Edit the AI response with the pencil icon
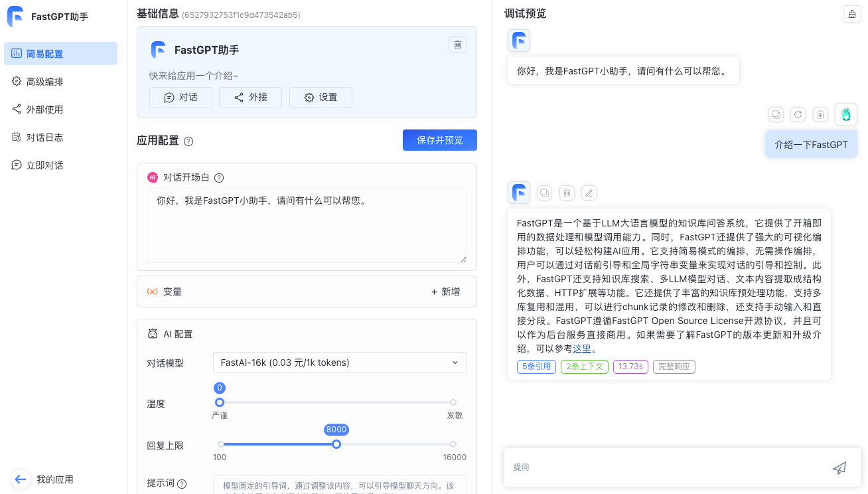The image size is (868, 494). [x=589, y=193]
